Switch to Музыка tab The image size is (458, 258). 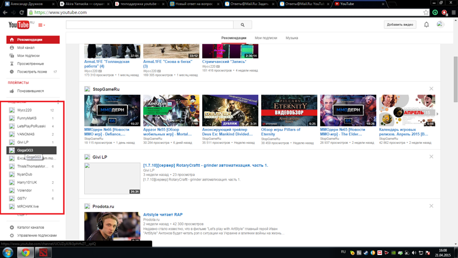[x=292, y=38]
